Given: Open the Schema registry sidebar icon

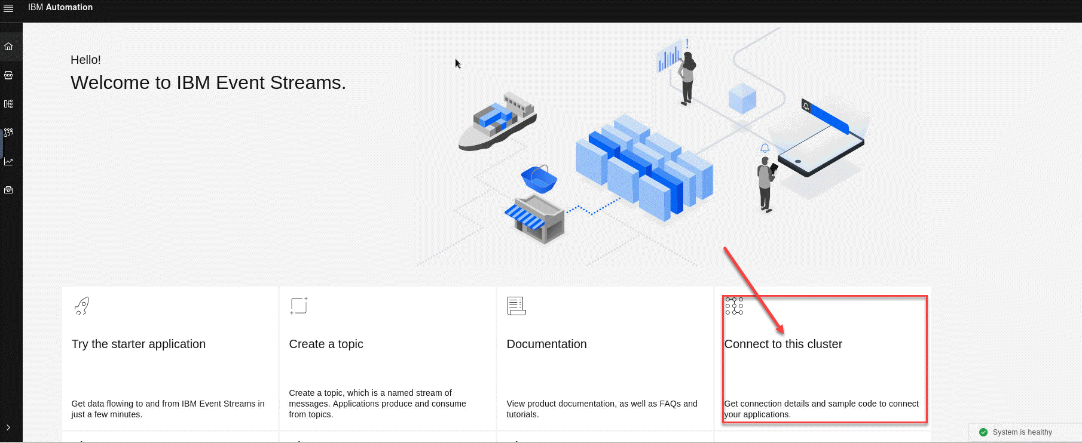Looking at the screenshot, I should coord(8,104).
